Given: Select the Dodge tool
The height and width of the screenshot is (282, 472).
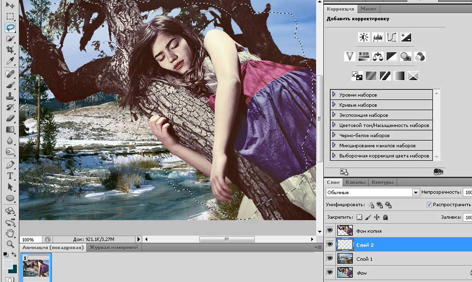Looking at the screenshot, I should (x=10, y=152).
